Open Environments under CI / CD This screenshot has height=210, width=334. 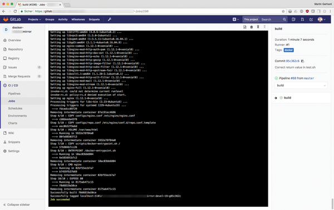click(x=17, y=116)
